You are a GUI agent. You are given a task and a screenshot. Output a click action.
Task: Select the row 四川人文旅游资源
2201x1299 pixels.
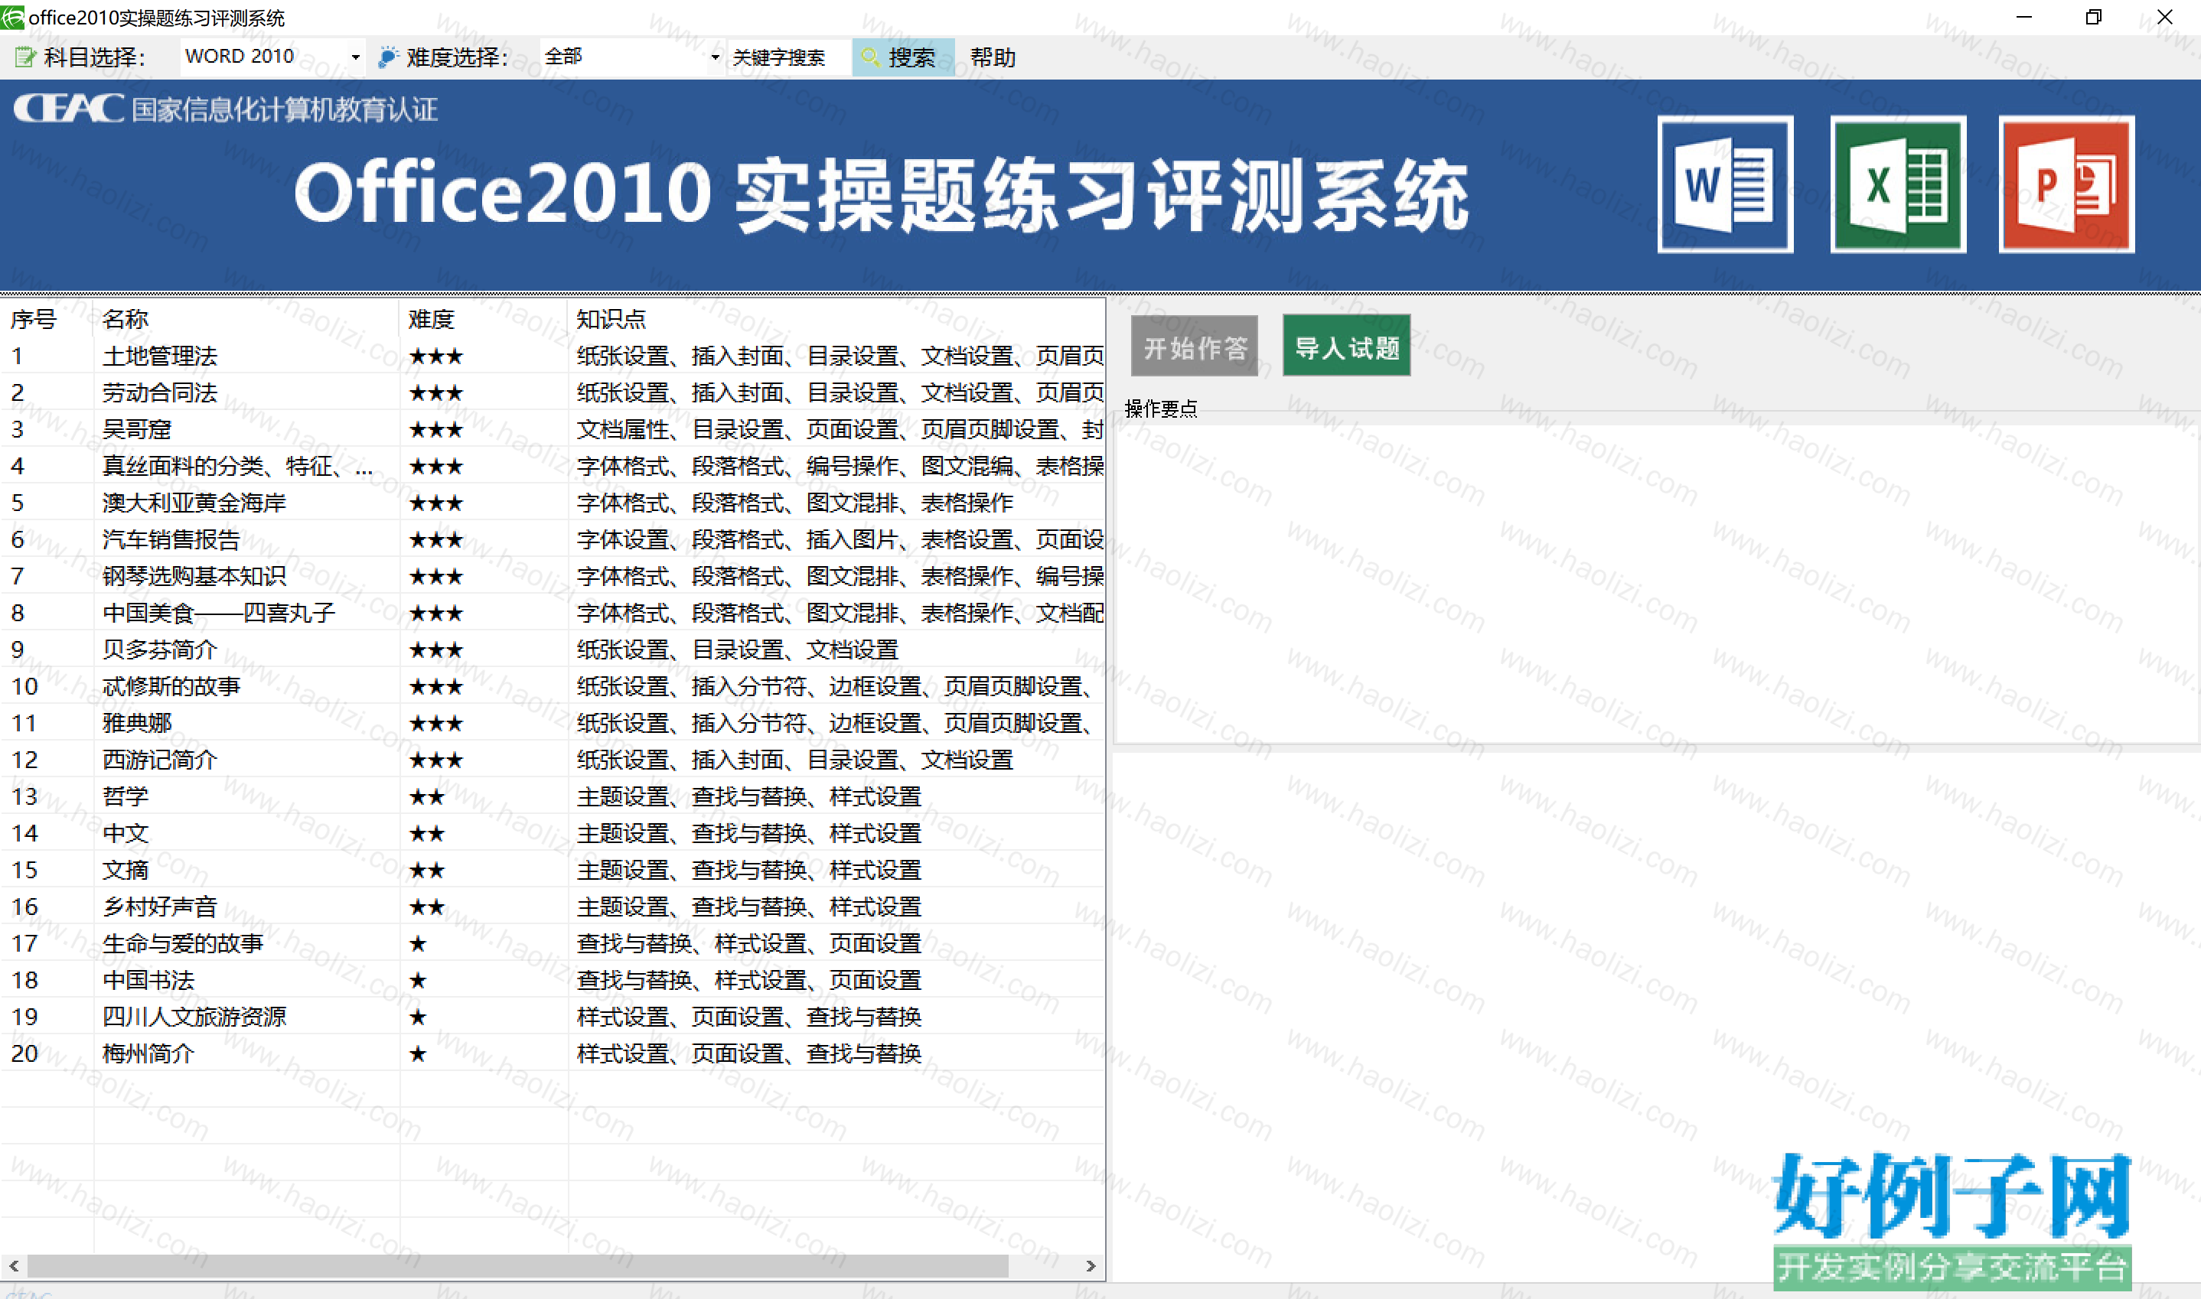coord(553,1018)
